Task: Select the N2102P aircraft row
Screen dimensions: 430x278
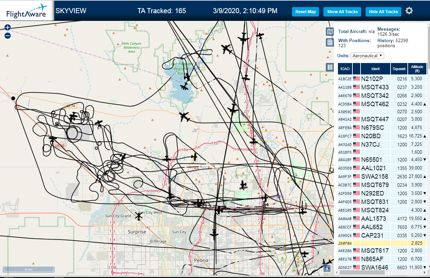Action: (x=382, y=79)
